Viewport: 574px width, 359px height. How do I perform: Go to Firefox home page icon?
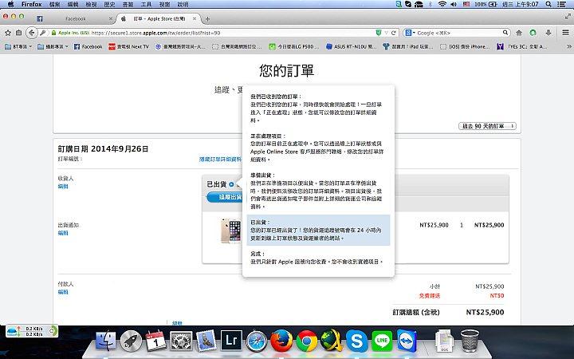pyautogui.click(x=519, y=33)
